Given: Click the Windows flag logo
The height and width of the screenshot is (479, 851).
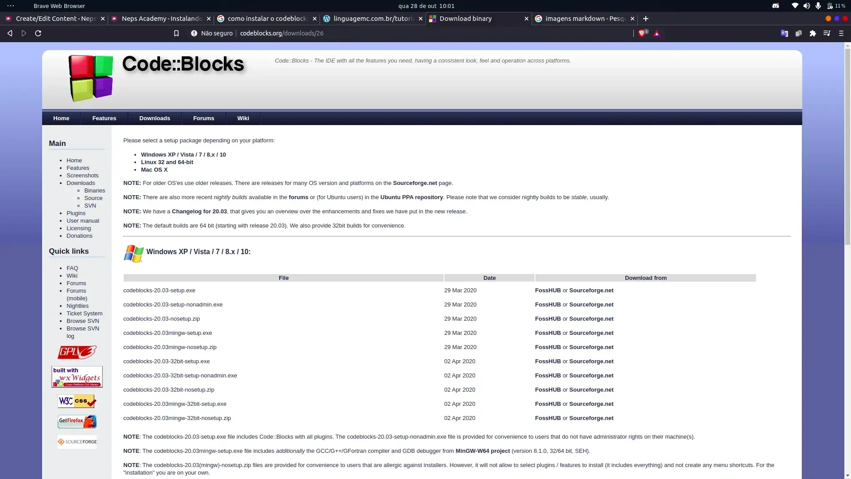Looking at the screenshot, I should coord(133,253).
